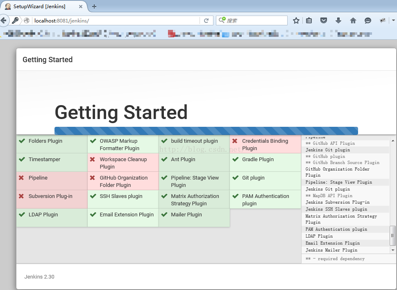Click 'Jenkins Subversion Plug-in' log entry

(x=338, y=202)
